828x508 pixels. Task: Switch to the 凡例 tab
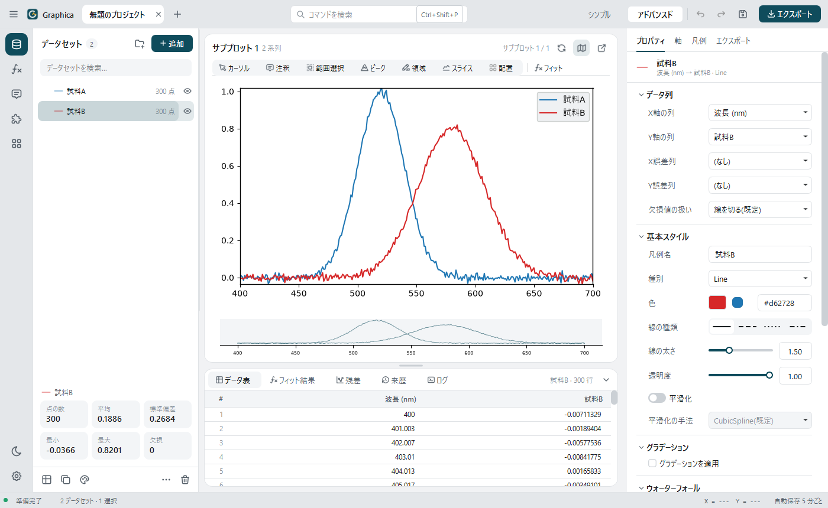click(x=699, y=41)
